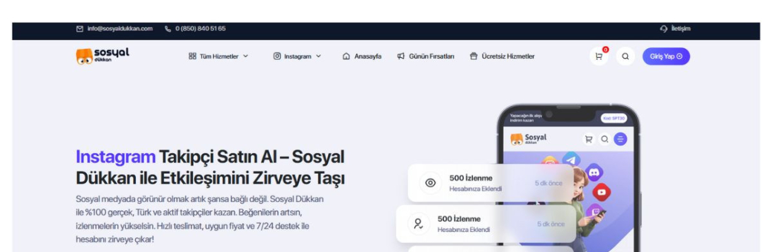Open Ücretsiz Hizmetler
Image resolution: width=772 pixels, height=252 pixels.
click(x=502, y=56)
